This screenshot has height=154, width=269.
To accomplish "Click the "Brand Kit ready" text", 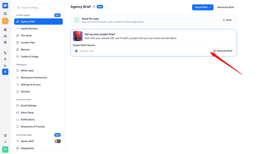I will coord(90,19).
